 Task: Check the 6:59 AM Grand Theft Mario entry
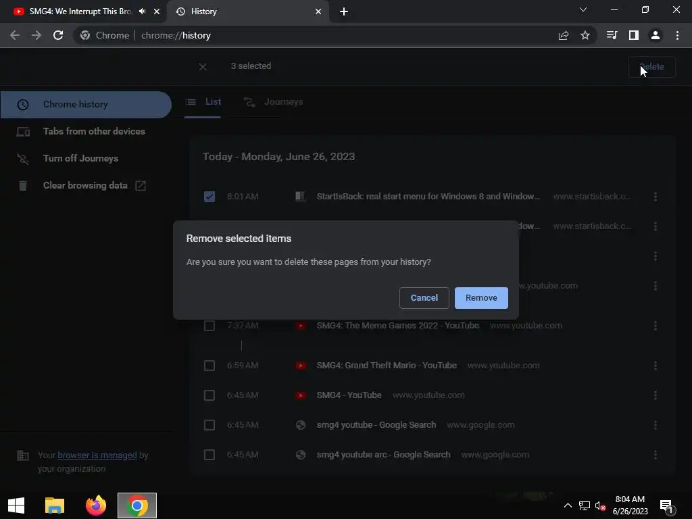(x=209, y=366)
